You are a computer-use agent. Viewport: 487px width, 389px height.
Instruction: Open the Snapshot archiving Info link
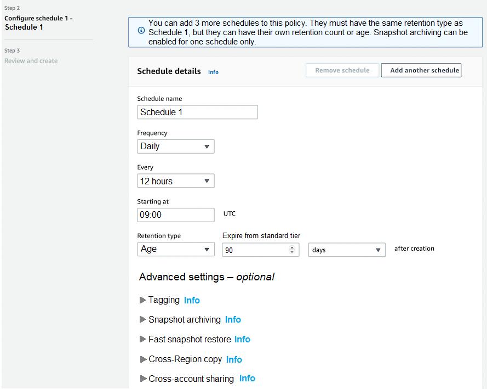(x=233, y=320)
